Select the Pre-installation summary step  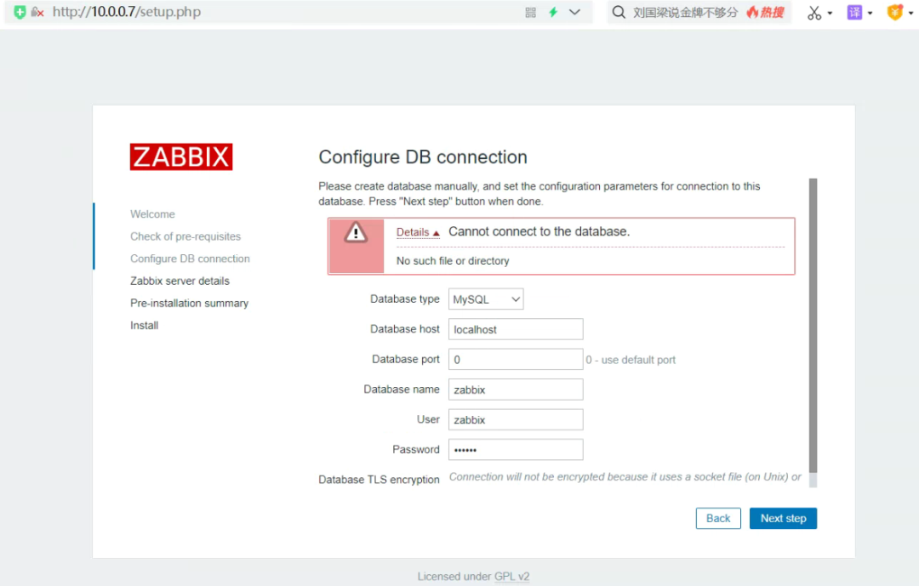point(189,303)
